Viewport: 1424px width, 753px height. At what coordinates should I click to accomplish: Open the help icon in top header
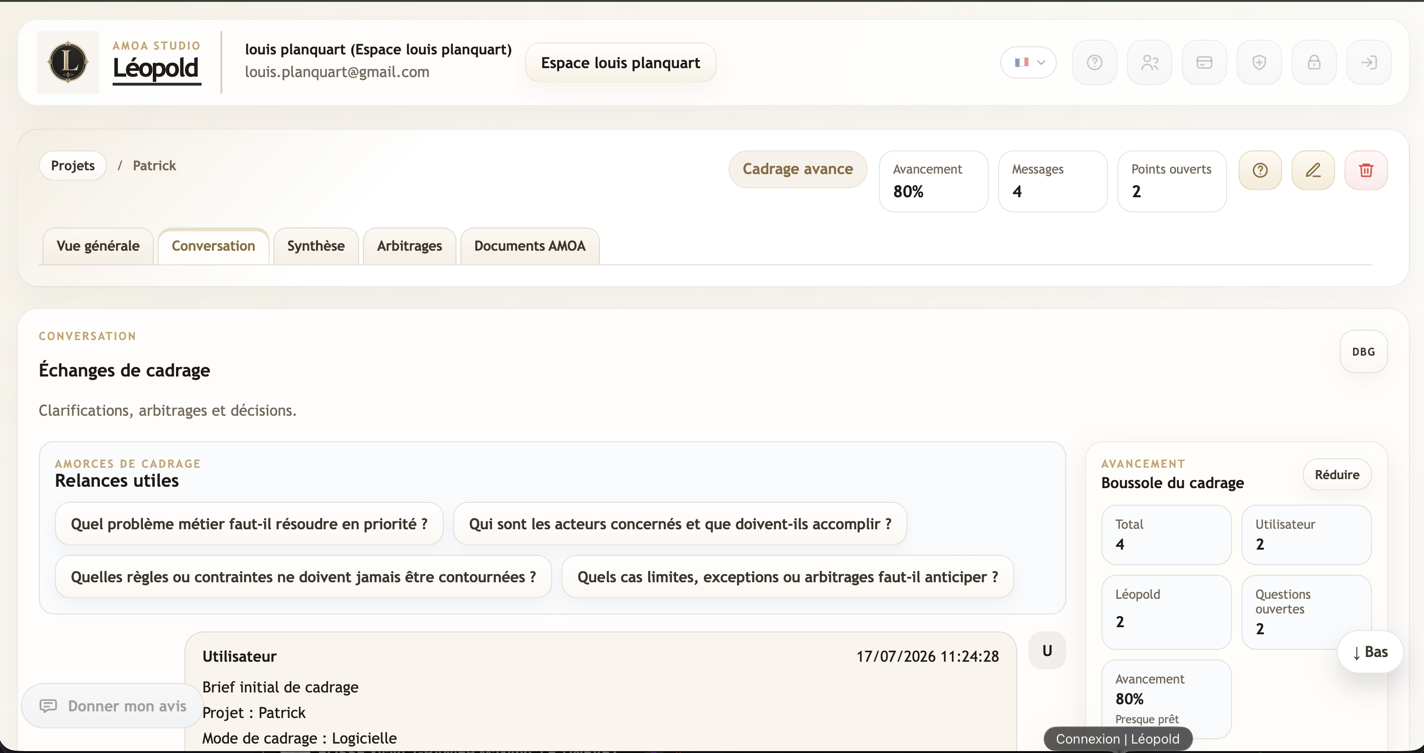coord(1095,62)
